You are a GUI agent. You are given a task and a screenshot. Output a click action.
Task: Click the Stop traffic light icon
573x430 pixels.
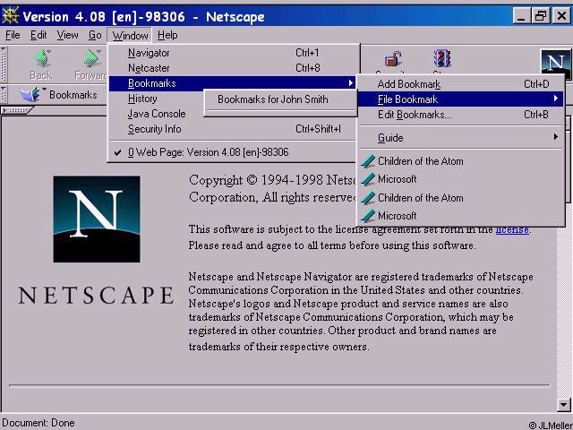(442, 58)
